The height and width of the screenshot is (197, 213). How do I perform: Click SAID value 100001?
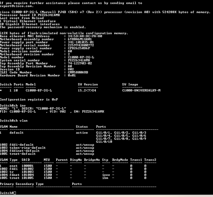28,166
